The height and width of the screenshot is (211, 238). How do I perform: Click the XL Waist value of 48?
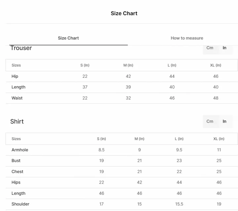[x=216, y=98]
